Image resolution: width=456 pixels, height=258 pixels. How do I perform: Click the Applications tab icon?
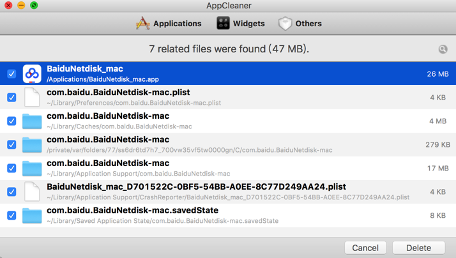pos(142,24)
